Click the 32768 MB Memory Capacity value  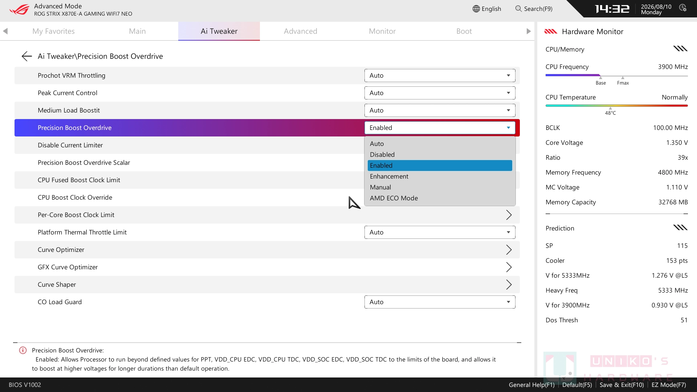point(673,202)
